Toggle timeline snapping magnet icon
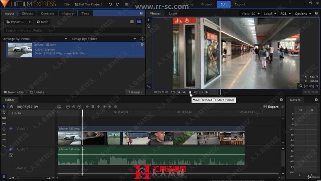 point(4,176)
